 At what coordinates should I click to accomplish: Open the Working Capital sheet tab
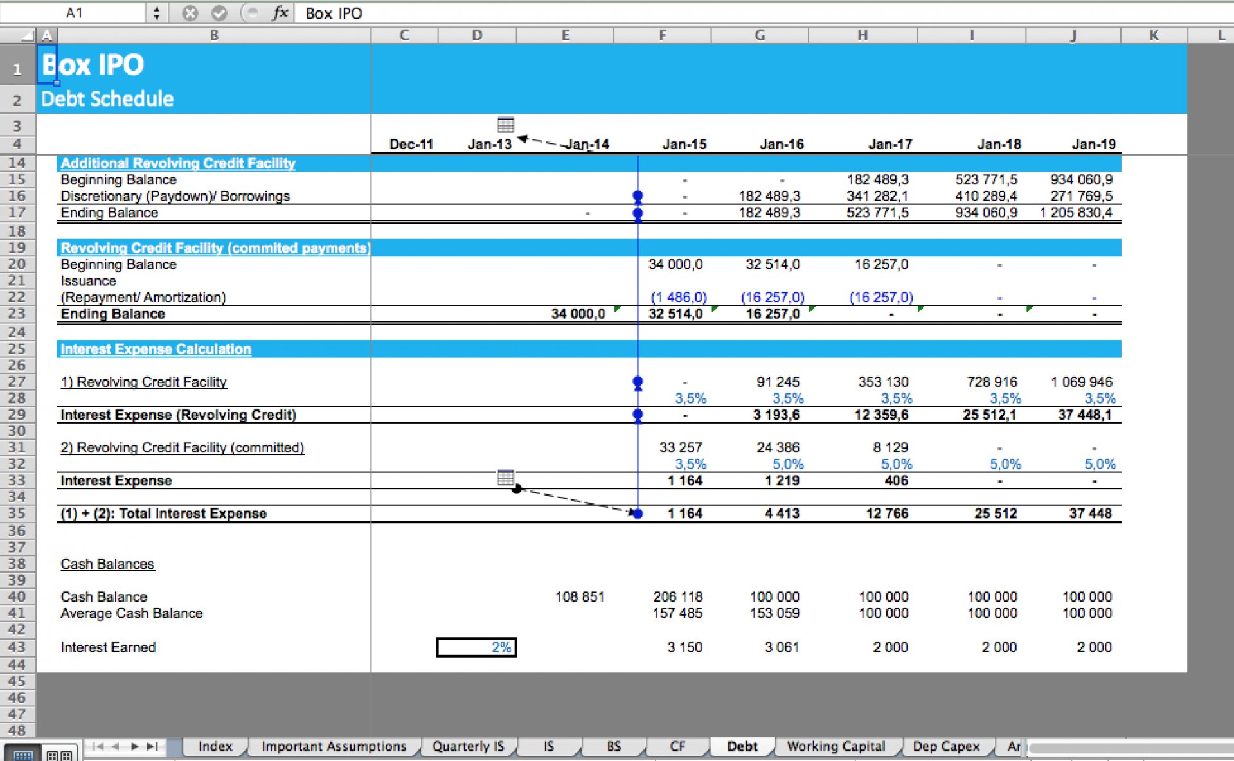[836, 746]
